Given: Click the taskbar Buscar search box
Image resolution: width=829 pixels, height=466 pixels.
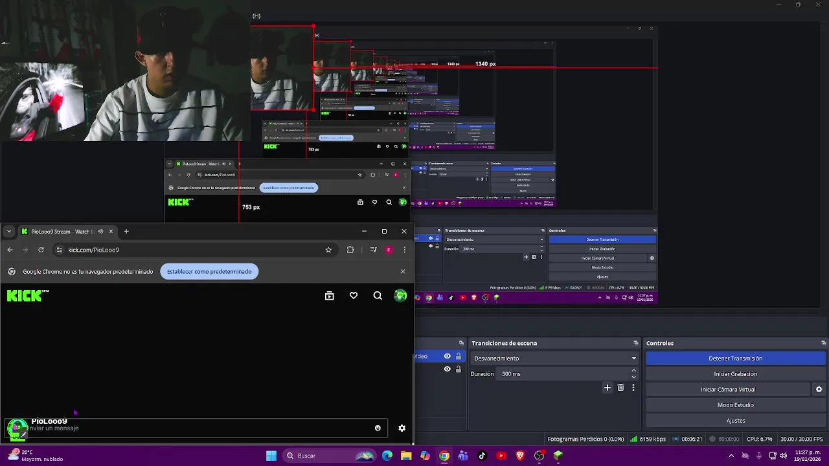Looking at the screenshot, I should coord(330,456).
